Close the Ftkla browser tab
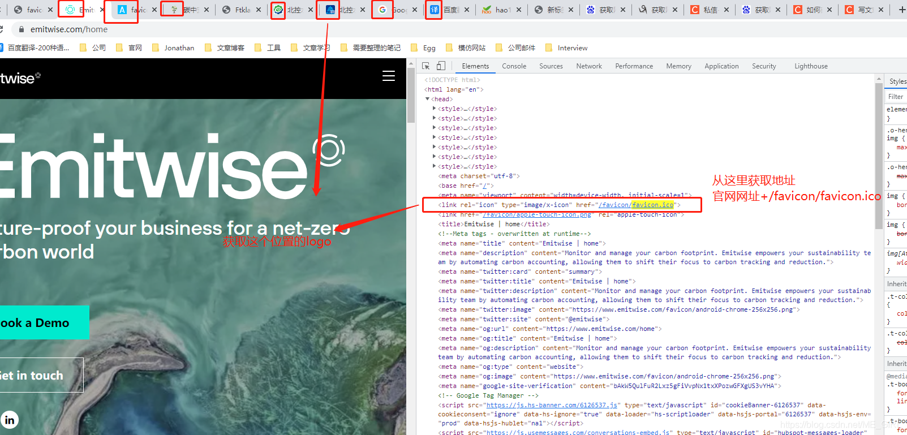 coord(259,10)
